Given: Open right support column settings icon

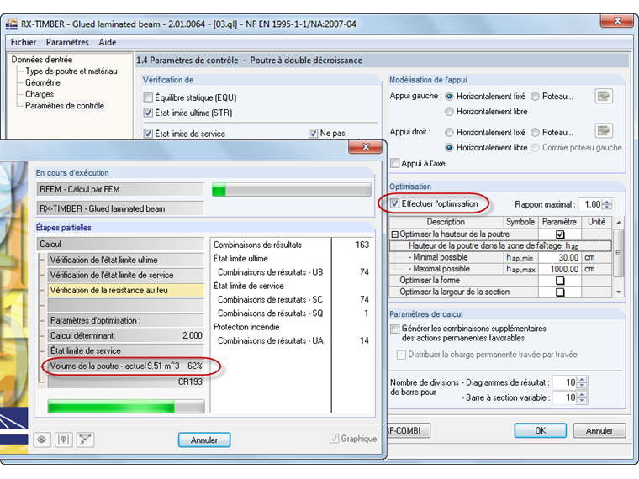Looking at the screenshot, I should 604,131.
